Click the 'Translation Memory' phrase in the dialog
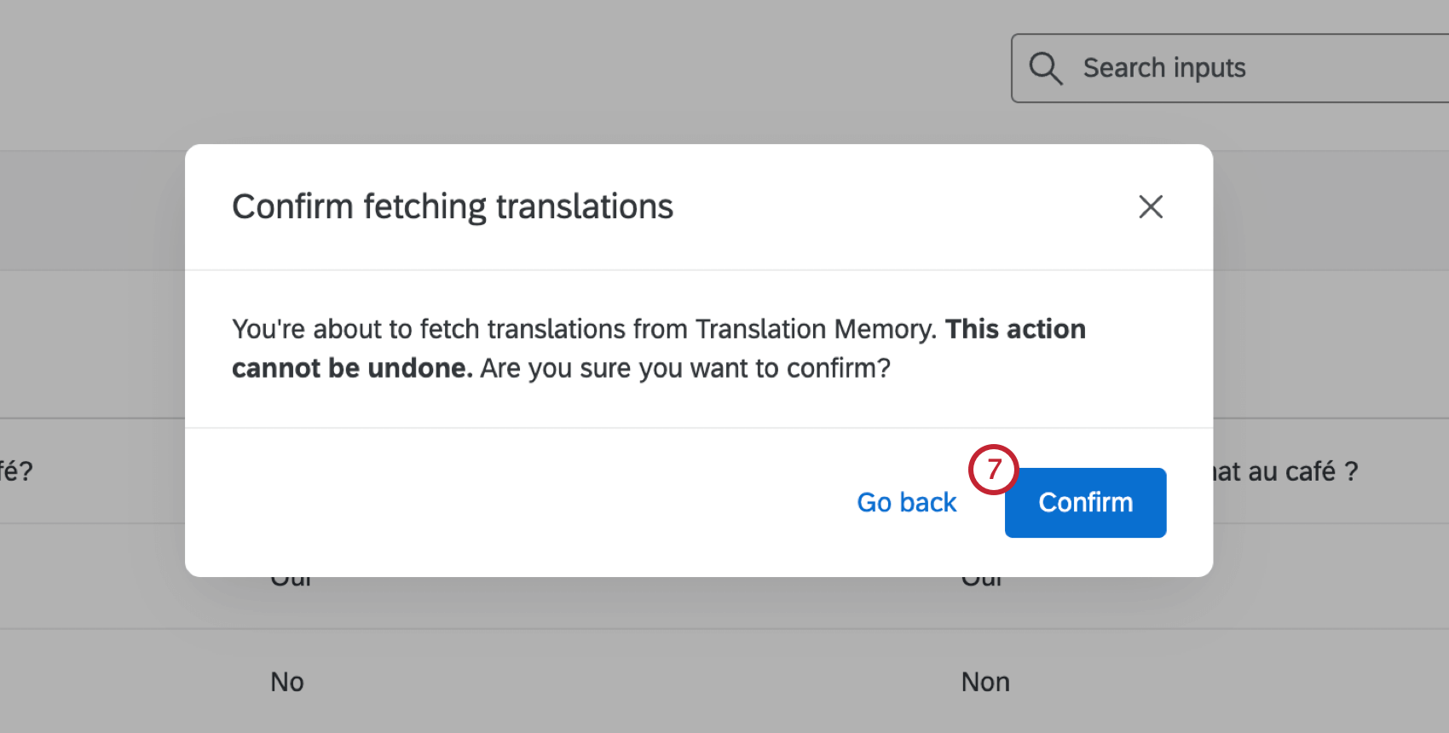Screen dimensions: 1449x733 pos(814,329)
